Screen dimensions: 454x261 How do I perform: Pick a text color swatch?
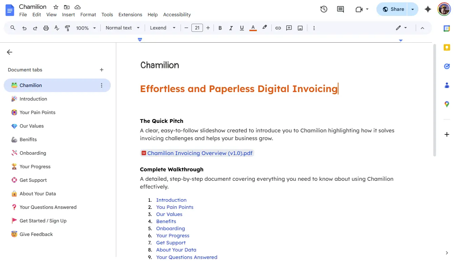coord(253,28)
